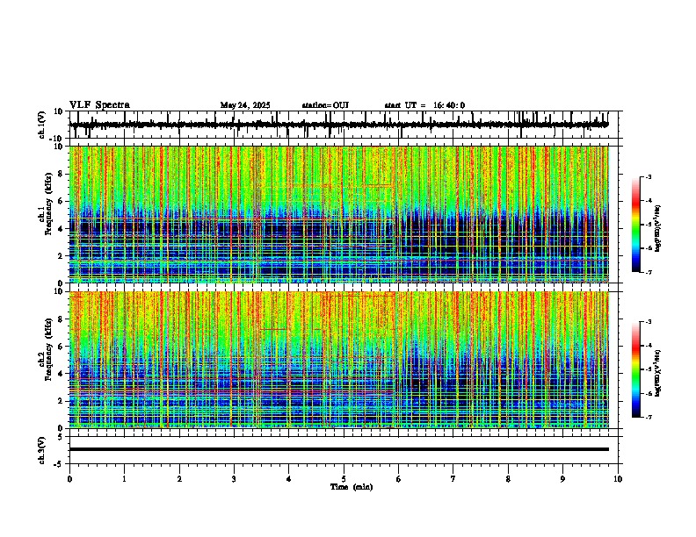Image resolution: width=696 pixels, height=537 pixels.
Task: Click time axis tick label "2"
Action: (179, 478)
